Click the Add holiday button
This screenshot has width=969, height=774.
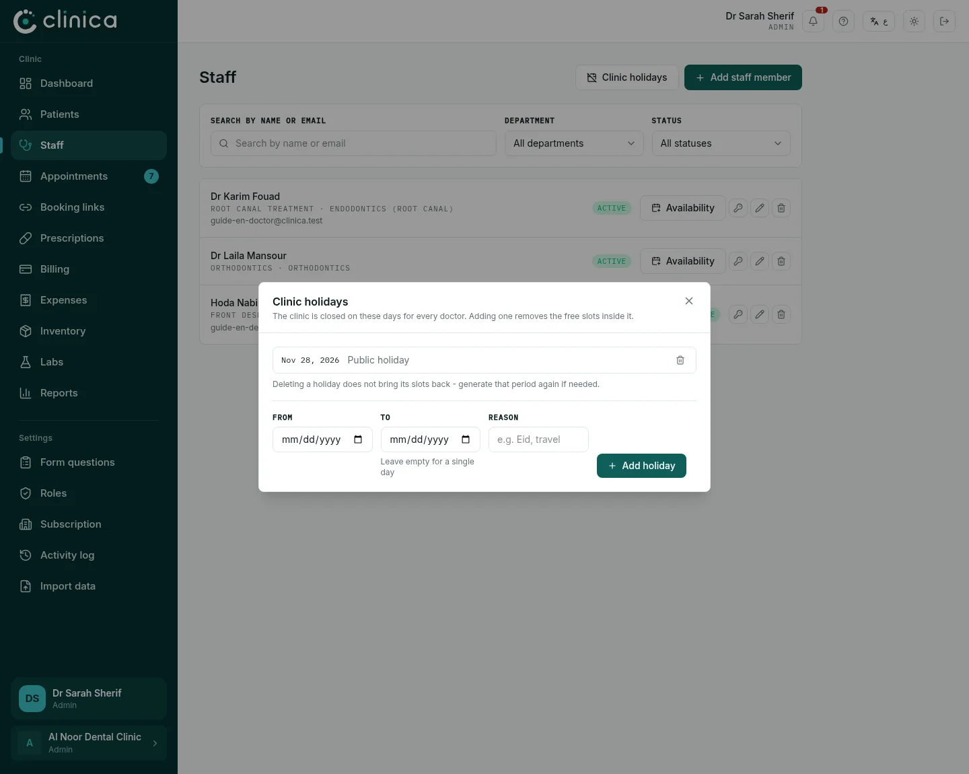[641, 466]
